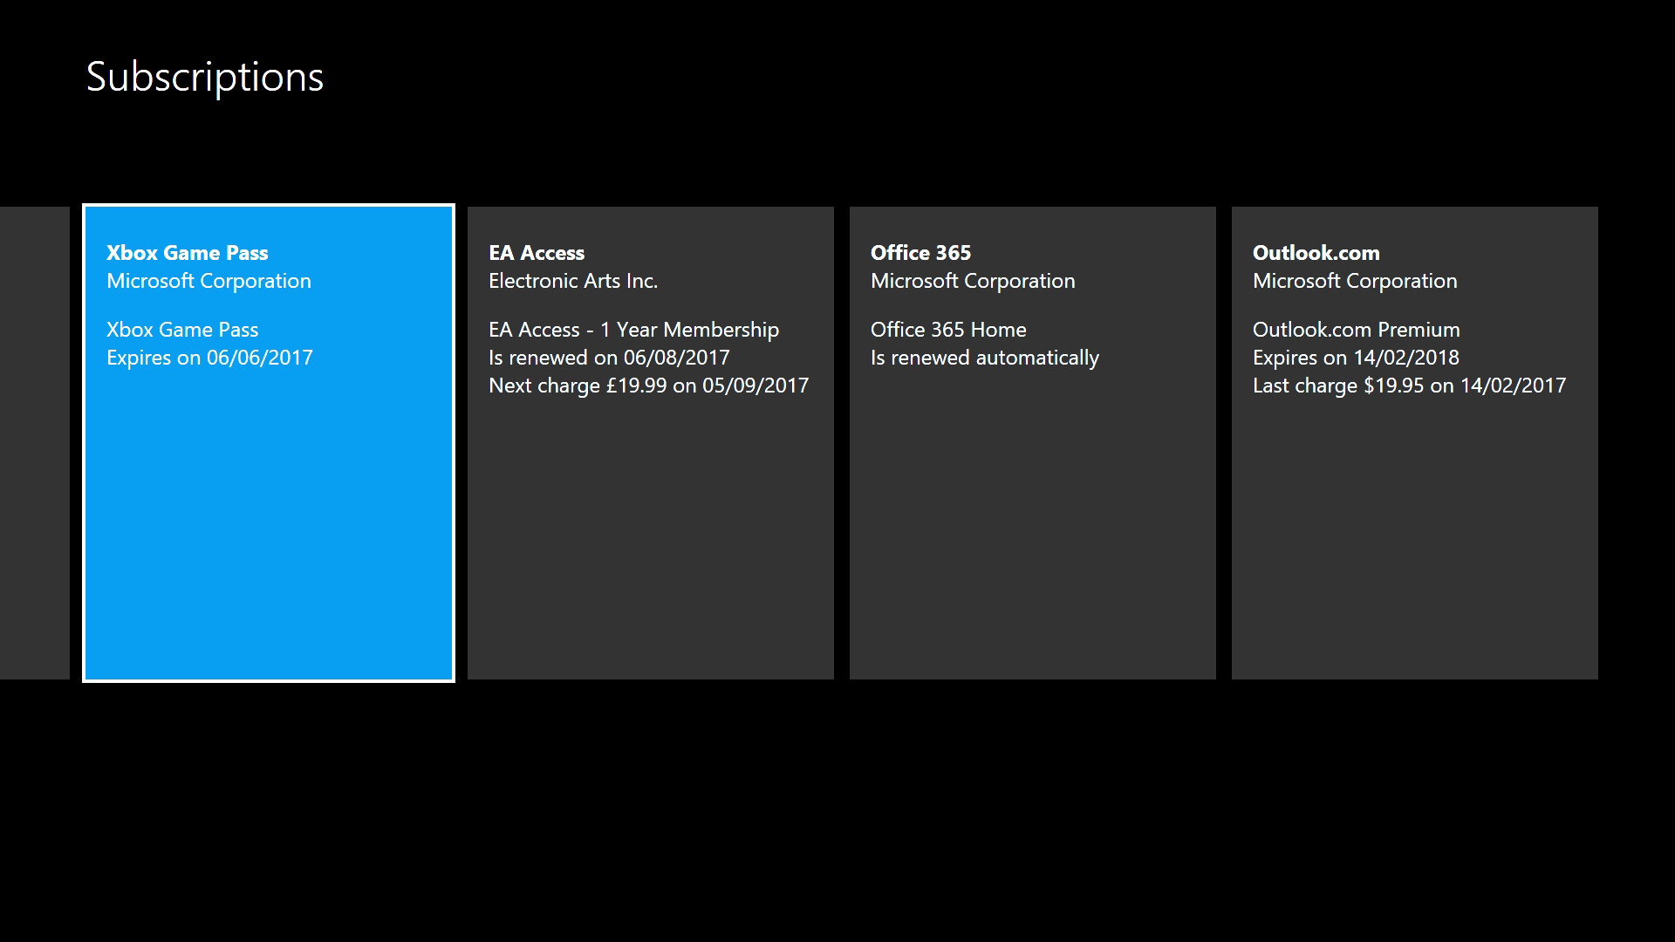Click the 'Xbox Game Pass' bold title
The width and height of the screenshot is (1675, 942).
click(x=188, y=253)
